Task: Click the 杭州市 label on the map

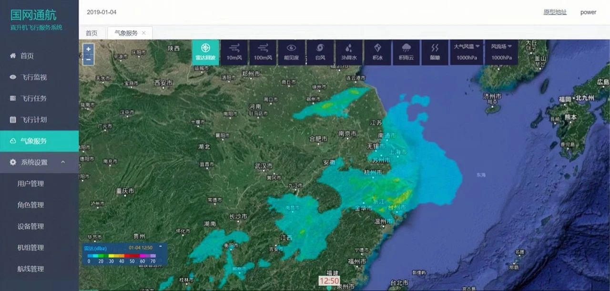Action: click(373, 172)
